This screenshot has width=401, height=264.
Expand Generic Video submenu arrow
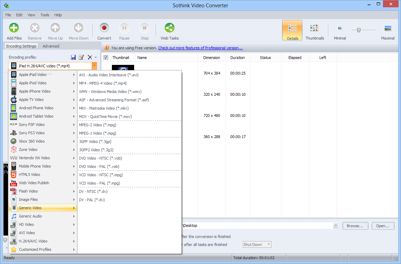coord(74,208)
